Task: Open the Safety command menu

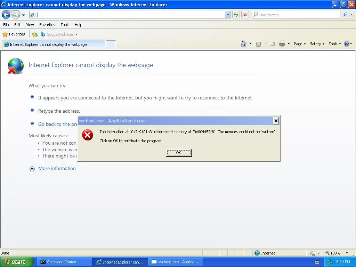Action: click(317, 44)
